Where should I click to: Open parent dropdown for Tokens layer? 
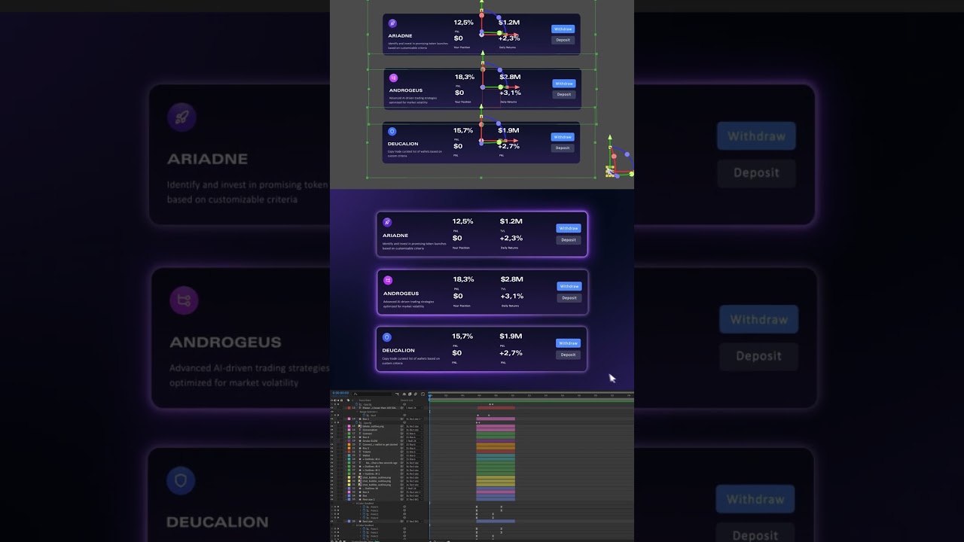pyautogui.click(x=414, y=452)
